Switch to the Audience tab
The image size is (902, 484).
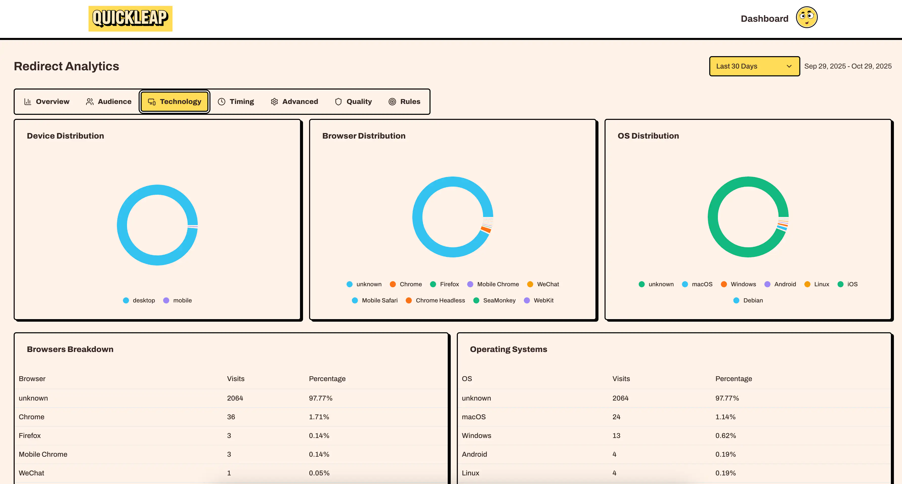[x=109, y=101]
